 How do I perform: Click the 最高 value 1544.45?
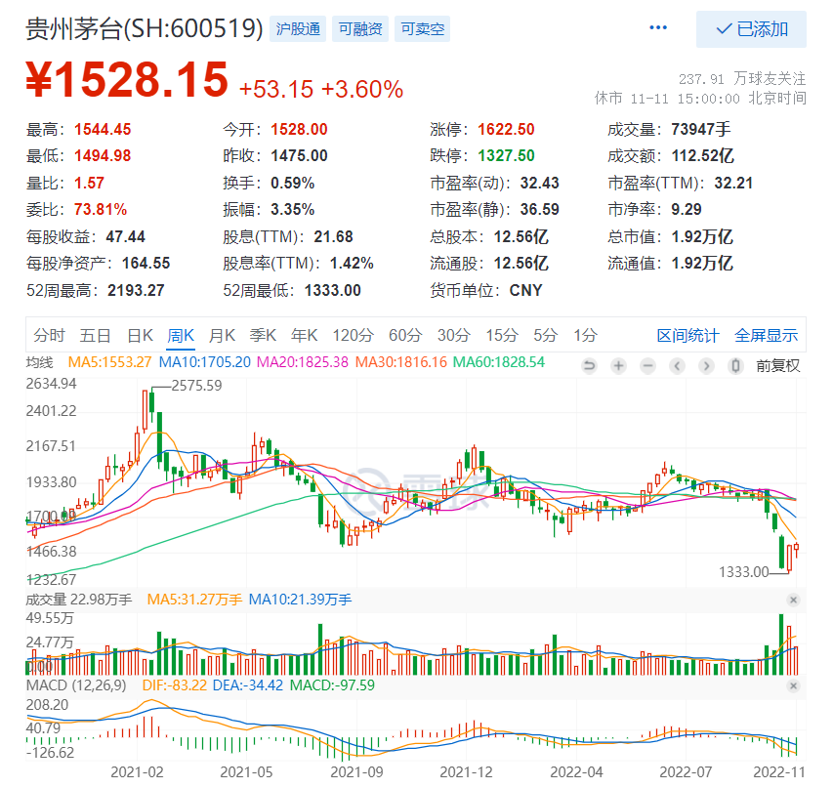point(103,129)
